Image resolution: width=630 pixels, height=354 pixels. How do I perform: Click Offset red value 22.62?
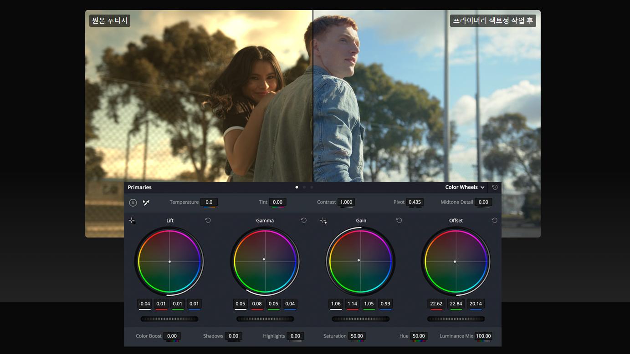[436, 303]
